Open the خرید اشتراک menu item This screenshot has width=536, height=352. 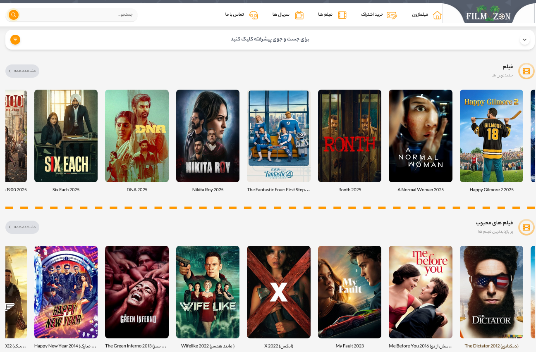372,15
